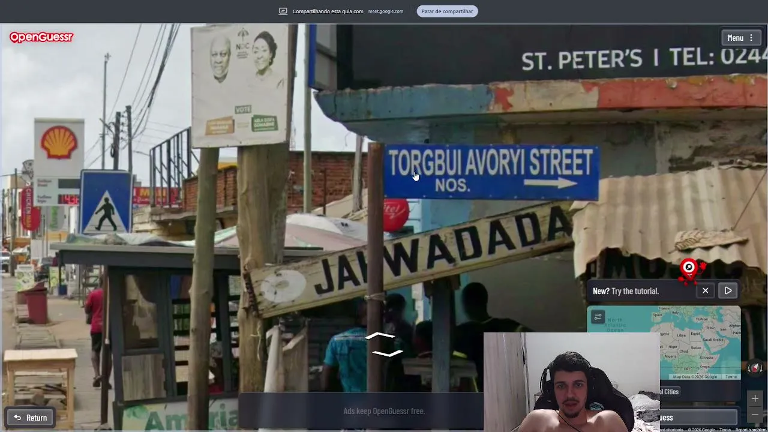
Task: Move forward using the upper street arrow
Action: (380, 337)
